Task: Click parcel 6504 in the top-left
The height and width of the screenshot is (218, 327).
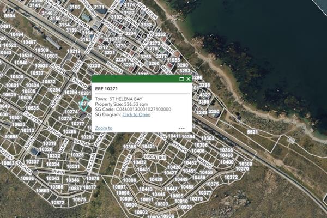Action: 9,16
